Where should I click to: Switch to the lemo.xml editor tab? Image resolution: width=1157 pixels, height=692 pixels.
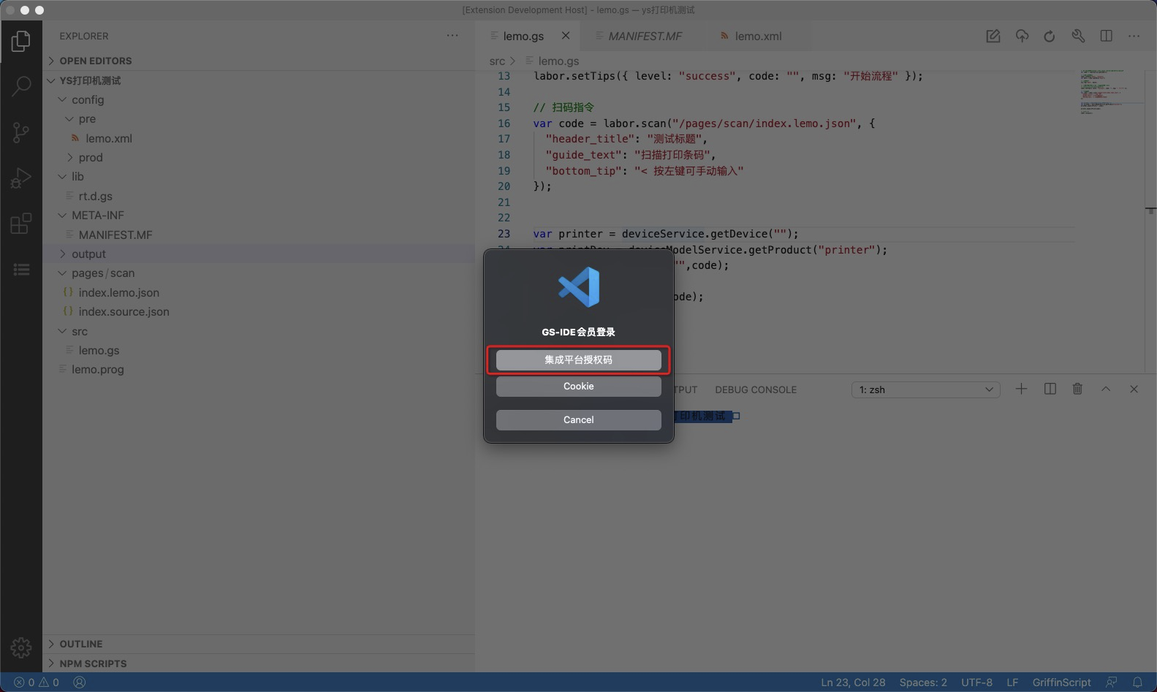click(x=758, y=36)
